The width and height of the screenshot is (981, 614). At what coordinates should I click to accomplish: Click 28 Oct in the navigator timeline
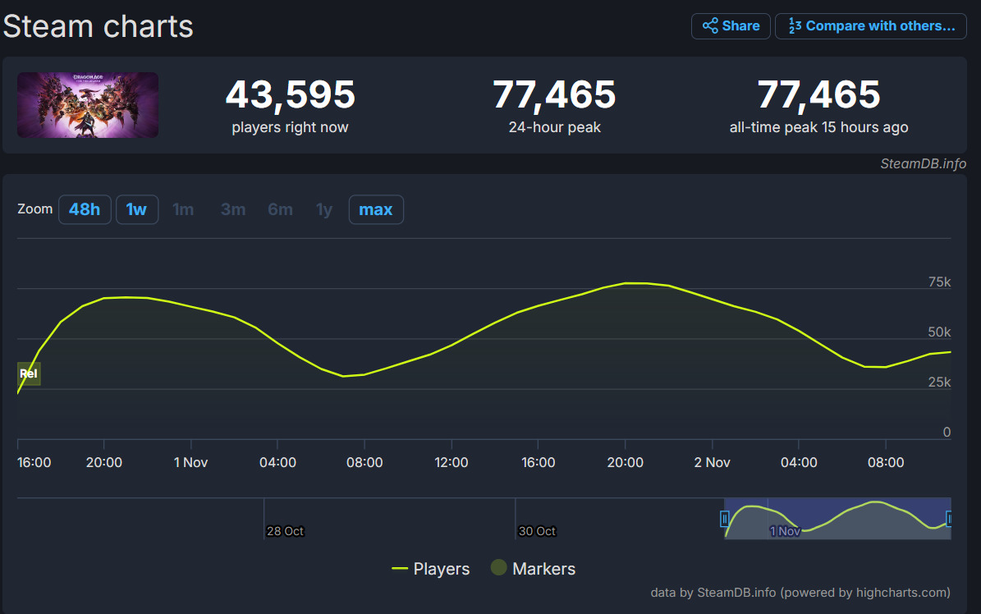click(x=285, y=531)
